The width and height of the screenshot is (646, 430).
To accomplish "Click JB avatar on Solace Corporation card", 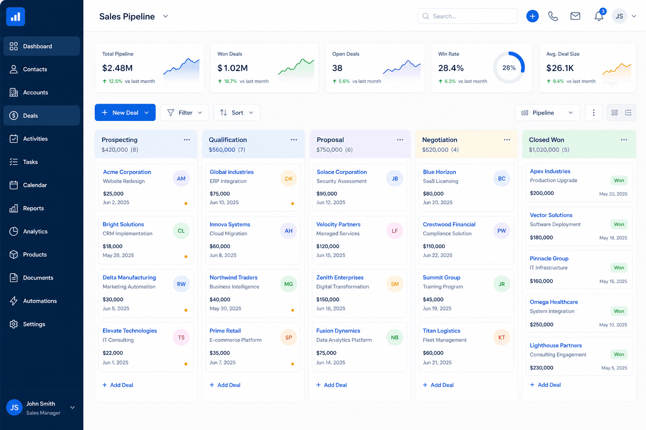I will pyautogui.click(x=394, y=178).
